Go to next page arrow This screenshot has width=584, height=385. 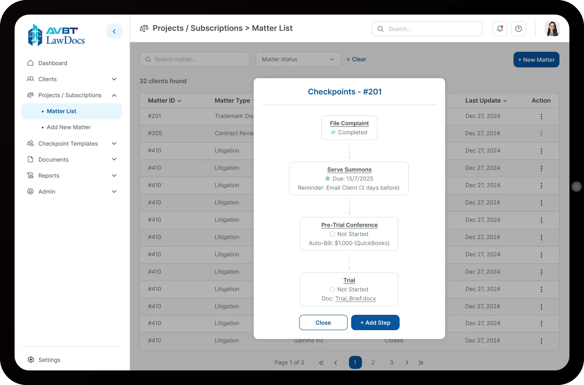click(407, 363)
